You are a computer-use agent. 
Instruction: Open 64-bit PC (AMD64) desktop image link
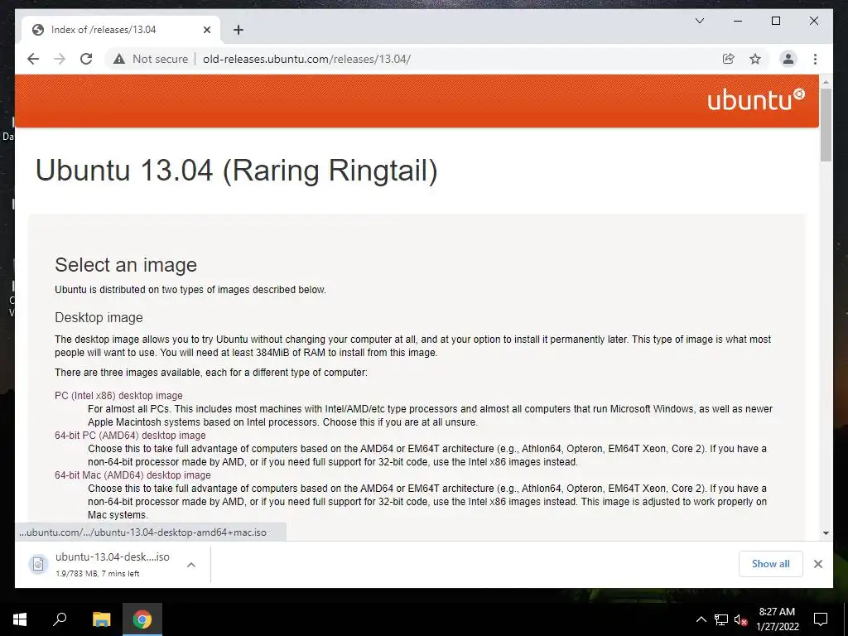[x=130, y=436]
